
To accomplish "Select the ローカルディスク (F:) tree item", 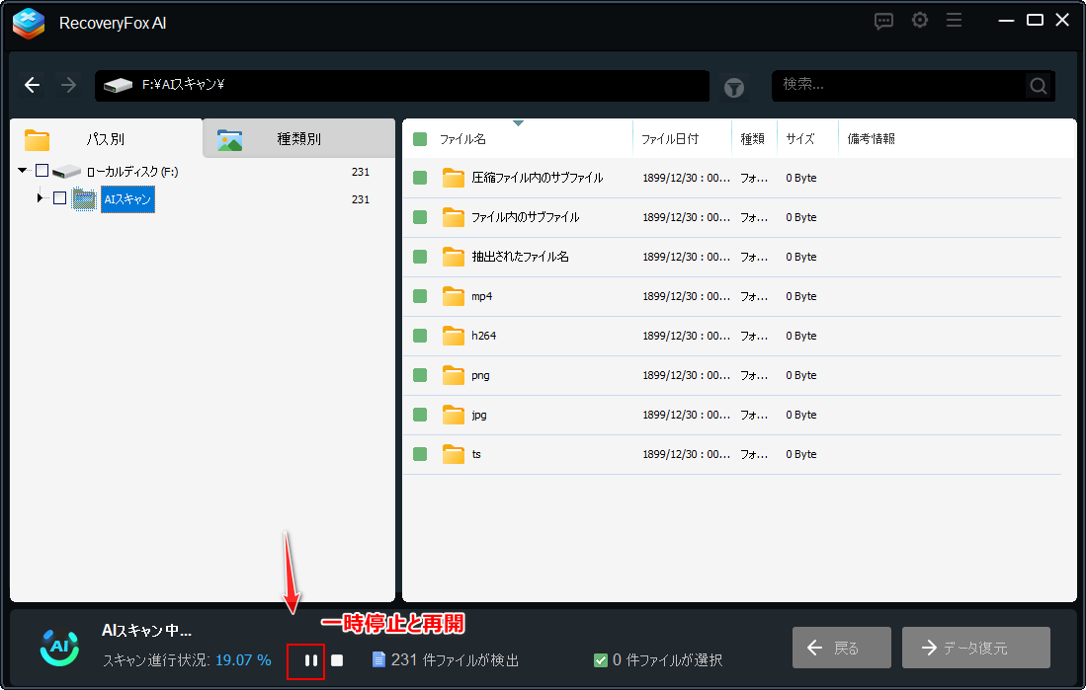I will (x=132, y=172).
